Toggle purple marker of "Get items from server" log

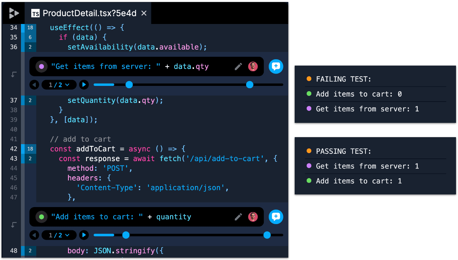[x=42, y=67]
